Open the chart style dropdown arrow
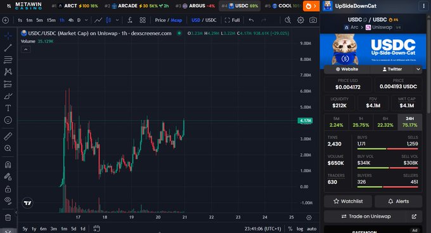The image size is (431, 233). click(x=117, y=20)
